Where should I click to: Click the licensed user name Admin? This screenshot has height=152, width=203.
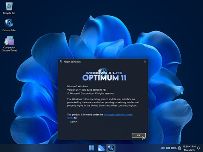[x=74, y=122]
